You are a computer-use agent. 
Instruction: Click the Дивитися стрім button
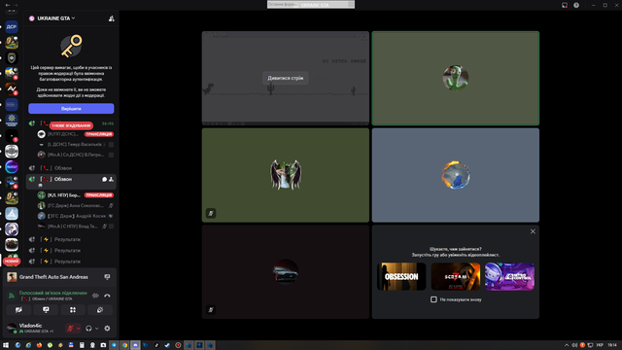tap(285, 78)
